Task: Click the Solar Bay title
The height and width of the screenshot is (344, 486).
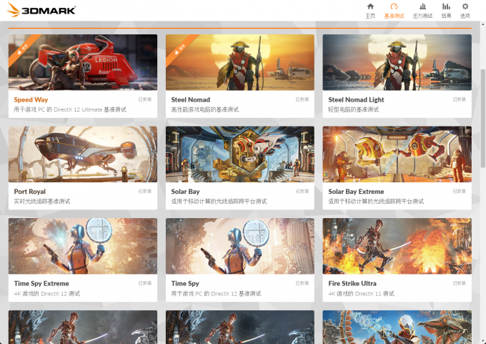Action: pos(185,192)
